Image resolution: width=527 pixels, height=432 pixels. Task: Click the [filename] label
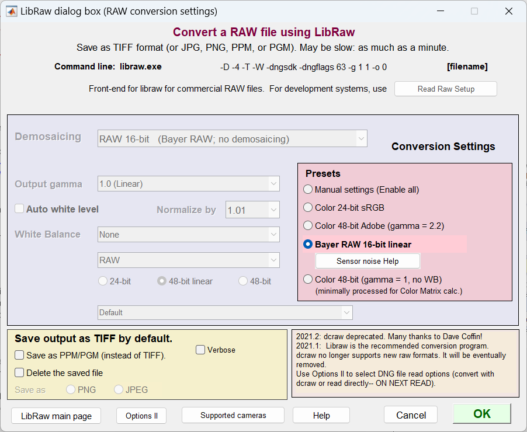point(467,67)
